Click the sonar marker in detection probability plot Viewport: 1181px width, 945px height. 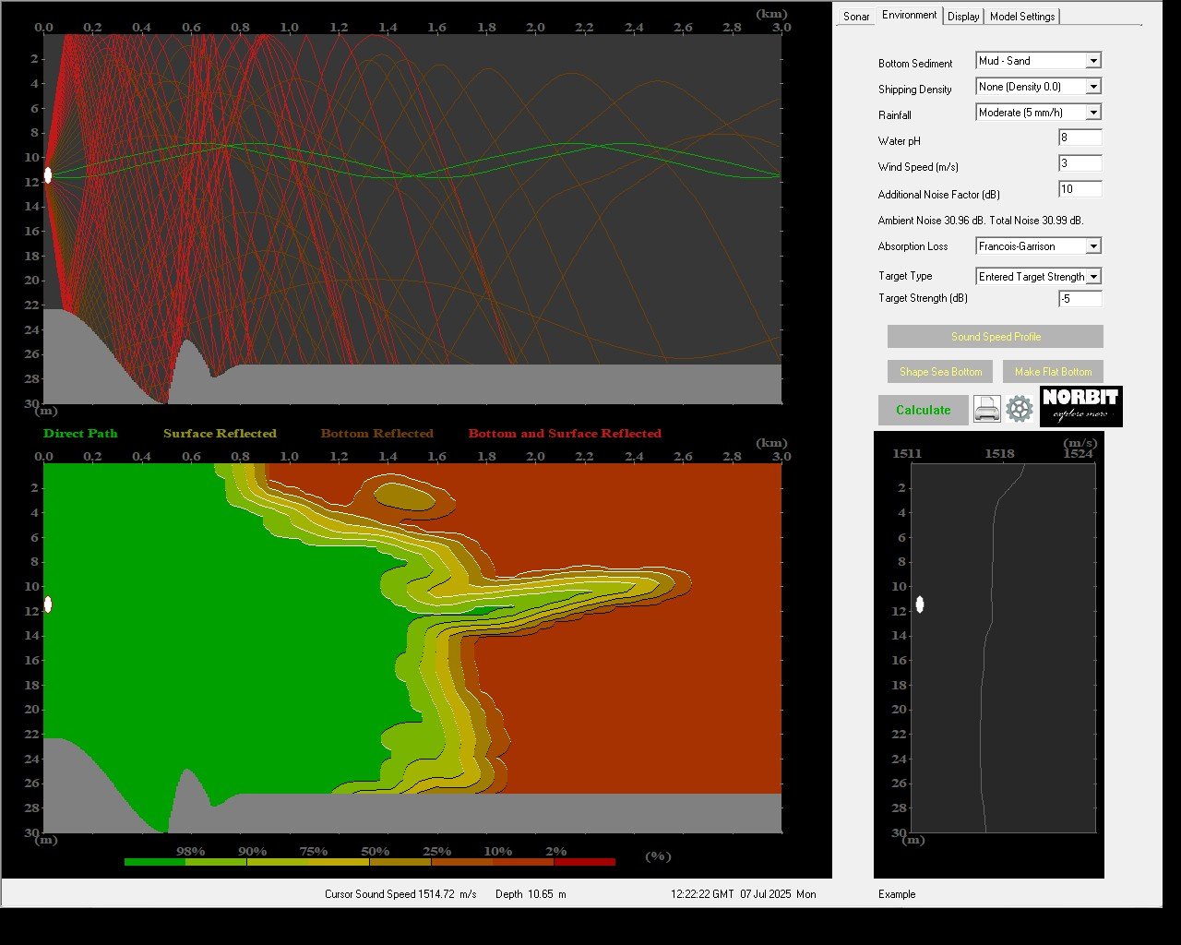48,604
